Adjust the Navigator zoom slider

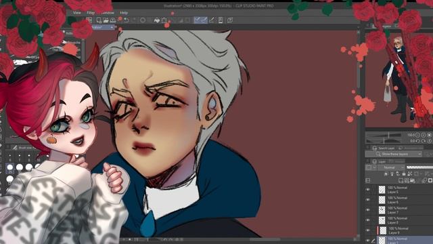384,135
